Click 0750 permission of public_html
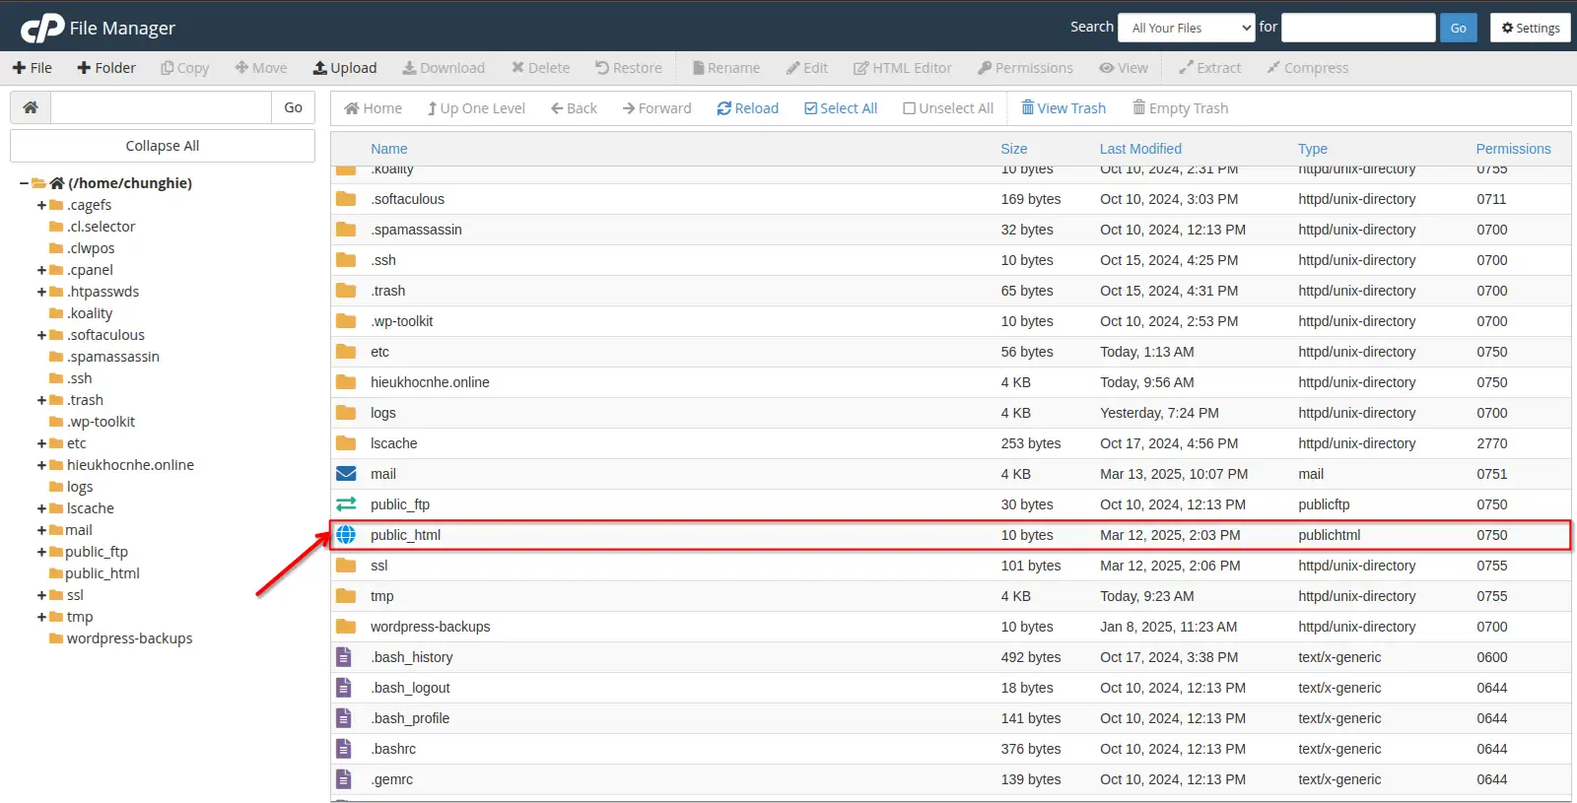Viewport: 1577px width, 803px height. pos(1491,535)
